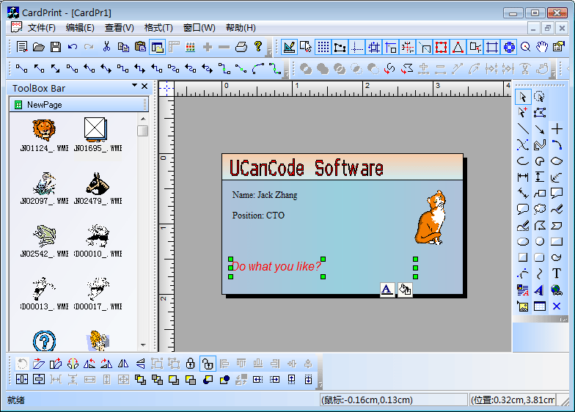Select the arrow pointer tool in the toolbox

coord(523,97)
